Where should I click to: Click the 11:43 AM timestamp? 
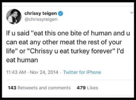(16, 72)
